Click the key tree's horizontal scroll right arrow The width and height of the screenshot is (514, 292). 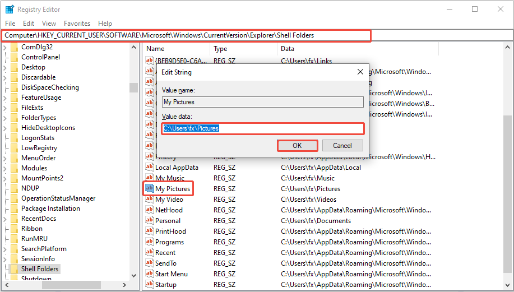(124, 285)
